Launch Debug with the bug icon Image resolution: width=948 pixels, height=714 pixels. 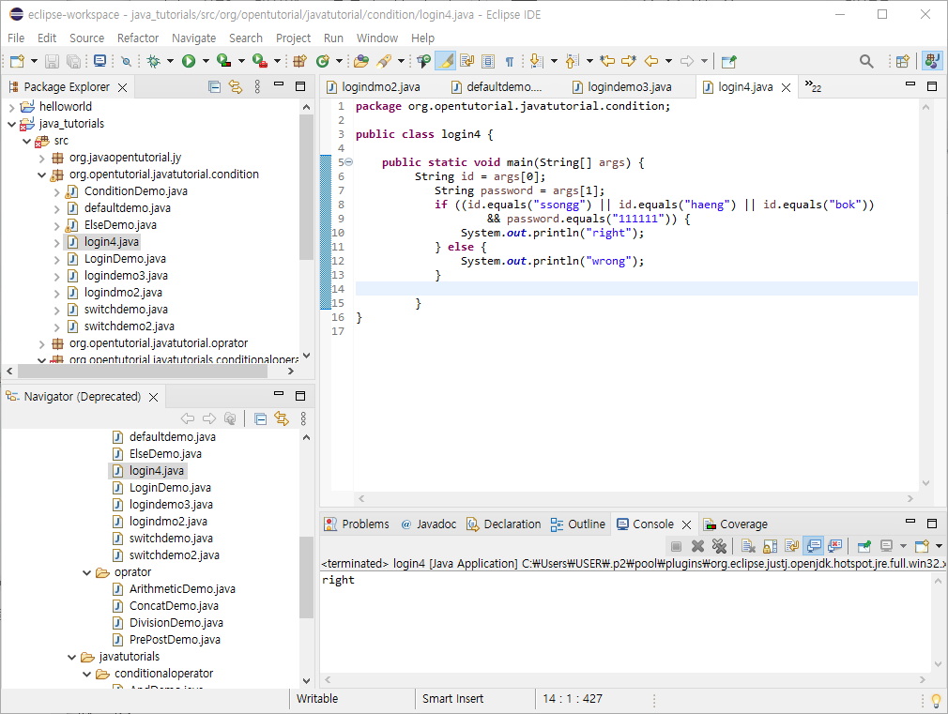[154, 61]
